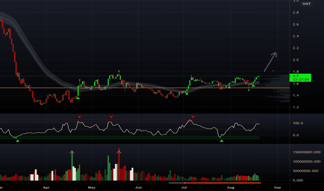The width and height of the screenshot is (324, 191).
Task: Click the red sell arrow in late July
Action: pyautogui.click(x=220, y=84)
